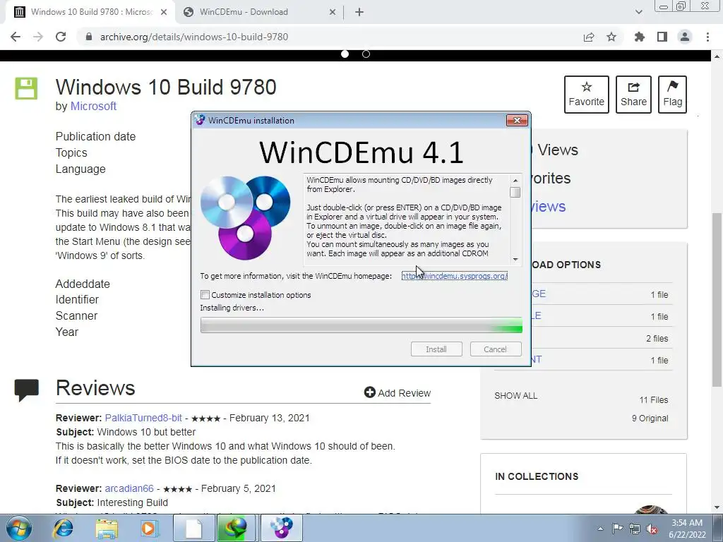Select the Windows 10 Build 9780 tab

tap(90, 13)
